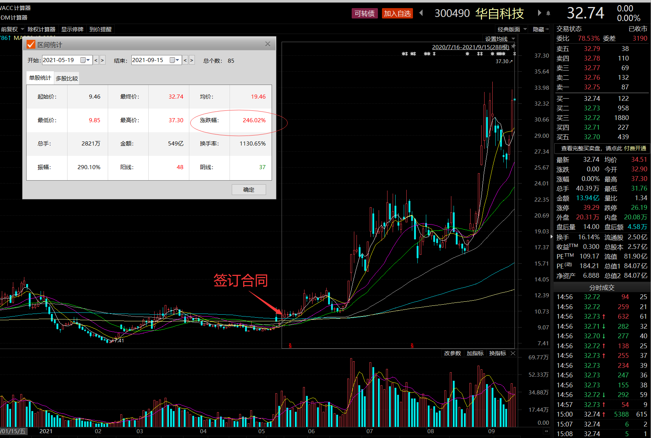Click 改参数 on the volume indicator
The width and height of the screenshot is (651, 438).
[x=452, y=353]
